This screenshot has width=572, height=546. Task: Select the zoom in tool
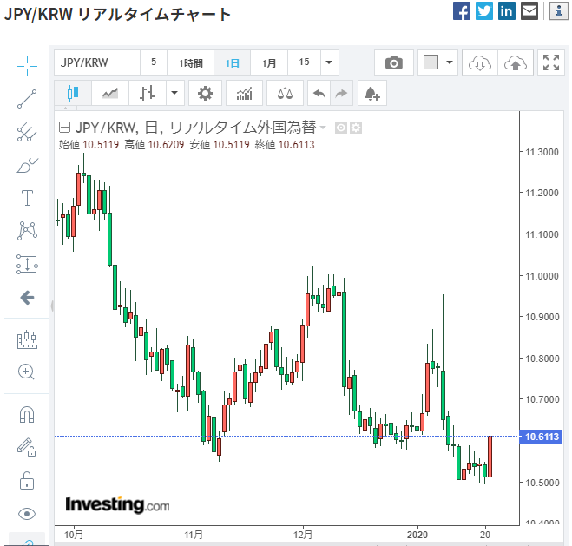[x=26, y=372]
